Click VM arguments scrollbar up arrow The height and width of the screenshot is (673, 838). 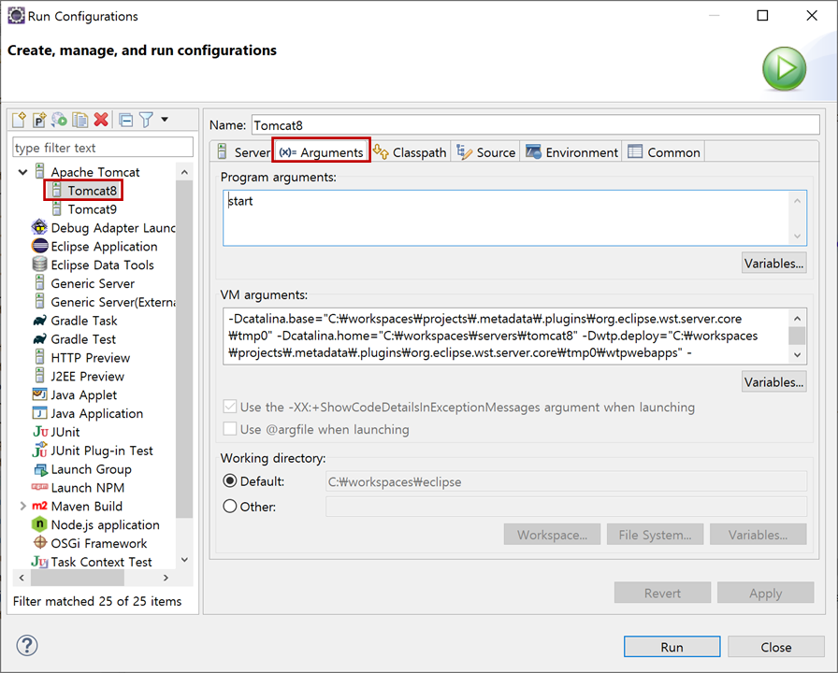(798, 319)
